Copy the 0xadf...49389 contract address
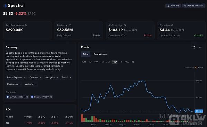Screen dimensions: 207x127 [51, 97]
